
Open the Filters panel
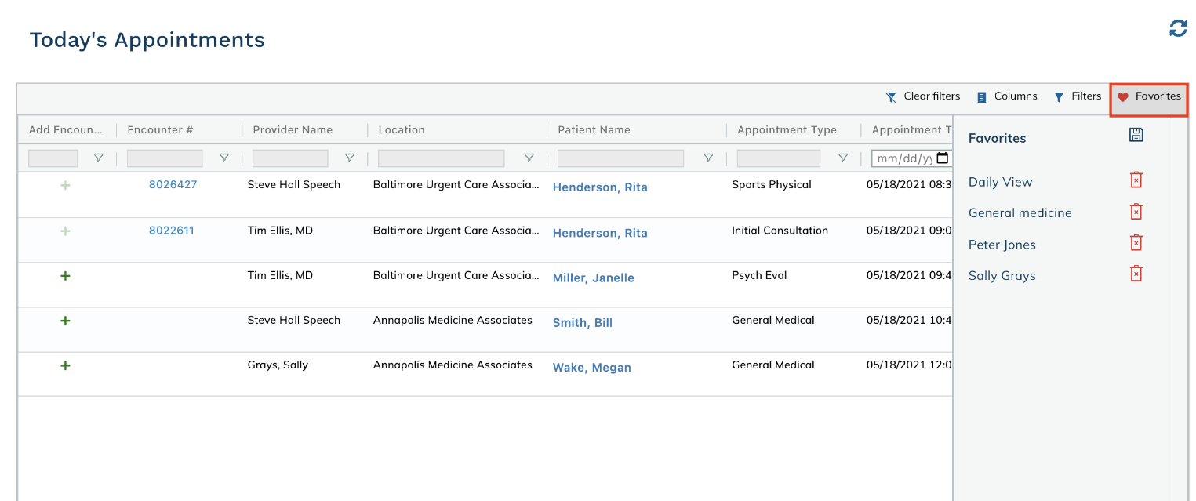[1078, 96]
